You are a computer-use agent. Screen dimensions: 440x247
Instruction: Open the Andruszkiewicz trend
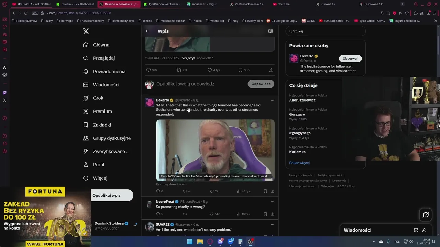pyautogui.click(x=302, y=100)
